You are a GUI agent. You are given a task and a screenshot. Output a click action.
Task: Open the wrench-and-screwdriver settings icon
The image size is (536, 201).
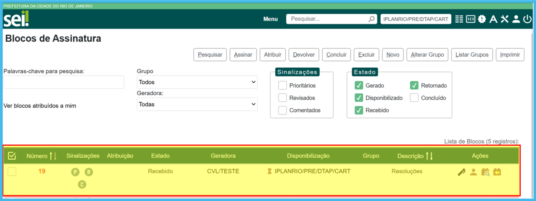coord(504,19)
